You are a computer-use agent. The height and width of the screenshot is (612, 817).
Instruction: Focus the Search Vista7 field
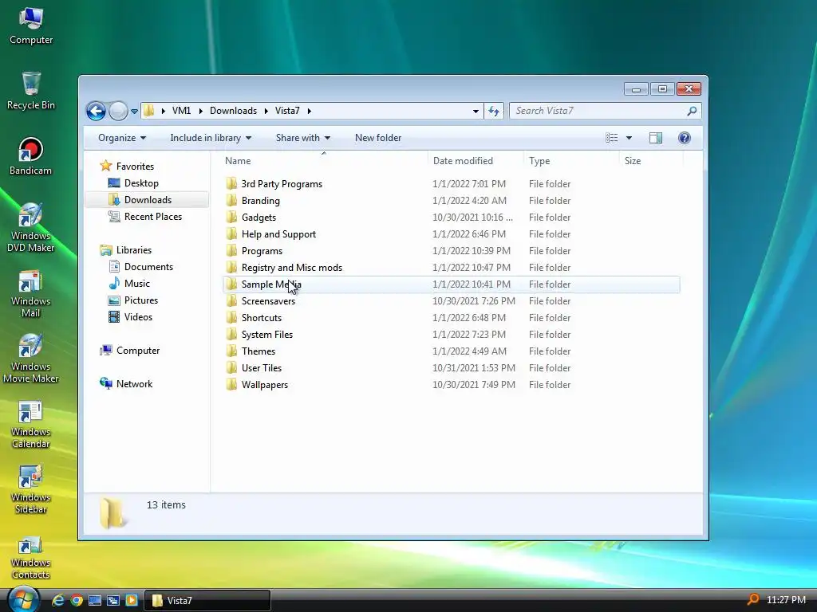pyautogui.click(x=606, y=111)
